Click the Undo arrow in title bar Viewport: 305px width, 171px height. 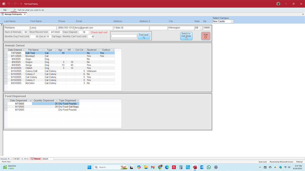pos(9,4)
